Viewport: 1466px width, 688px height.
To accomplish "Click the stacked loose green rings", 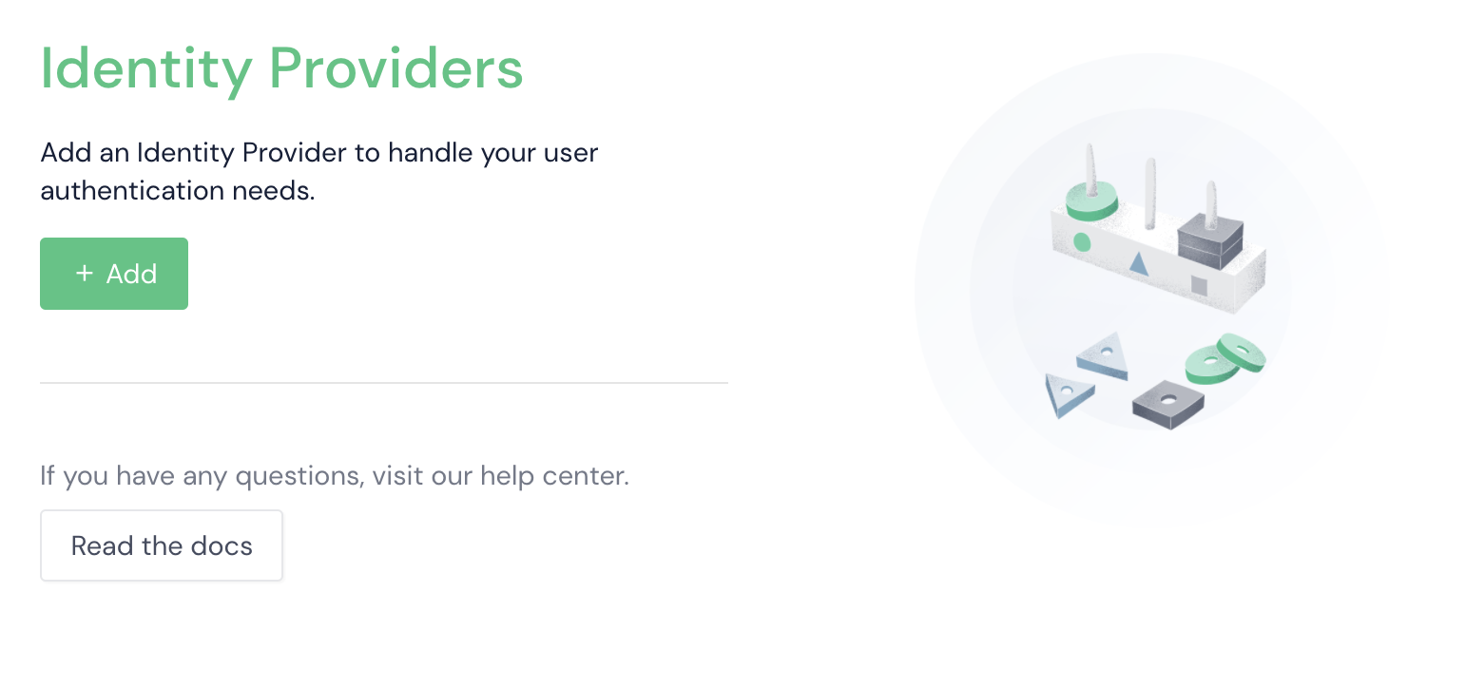I will pyautogui.click(x=1225, y=358).
